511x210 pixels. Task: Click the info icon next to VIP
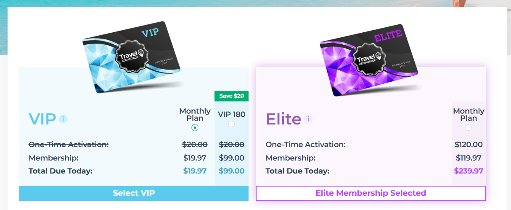point(63,119)
